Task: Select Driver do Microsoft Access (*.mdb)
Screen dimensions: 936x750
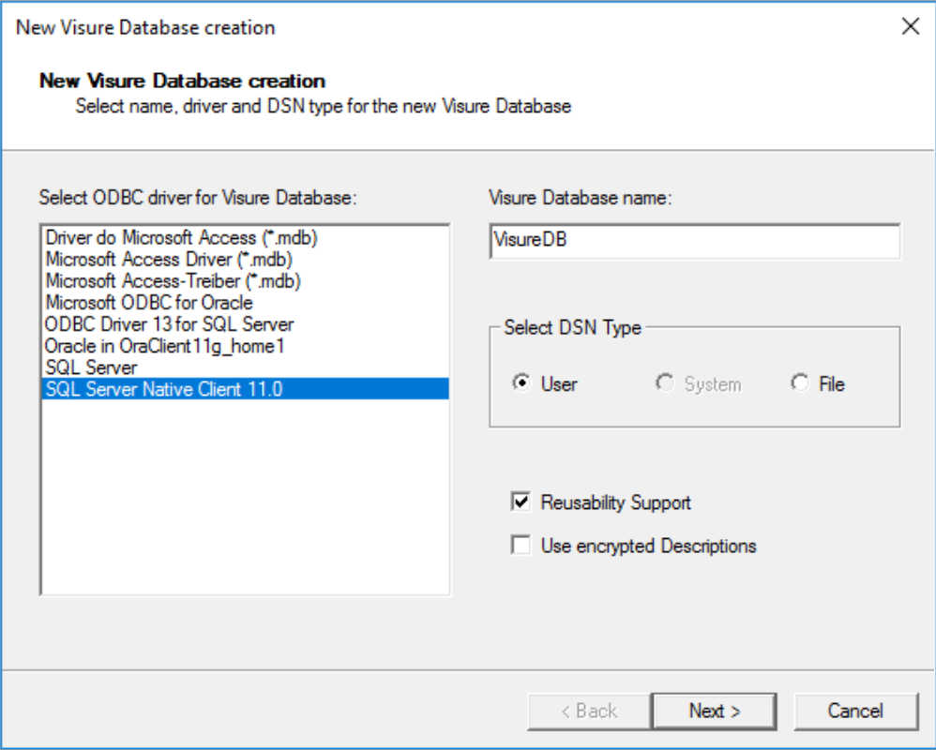Action: click(x=246, y=237)
